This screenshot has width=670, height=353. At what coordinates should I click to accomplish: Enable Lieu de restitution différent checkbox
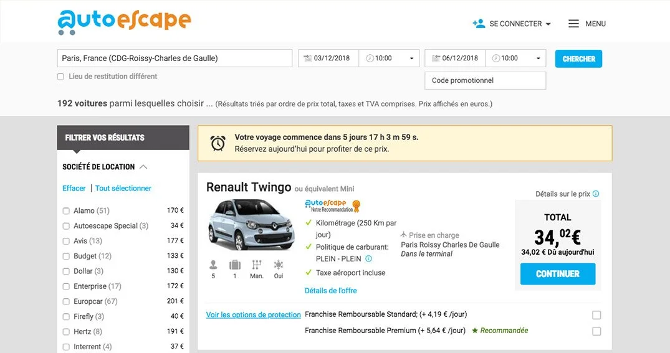click(x=60, y=77)
